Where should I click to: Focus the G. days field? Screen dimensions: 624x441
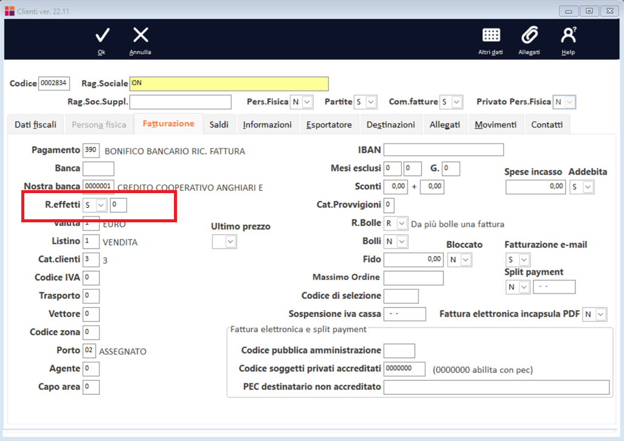[451, 168]
